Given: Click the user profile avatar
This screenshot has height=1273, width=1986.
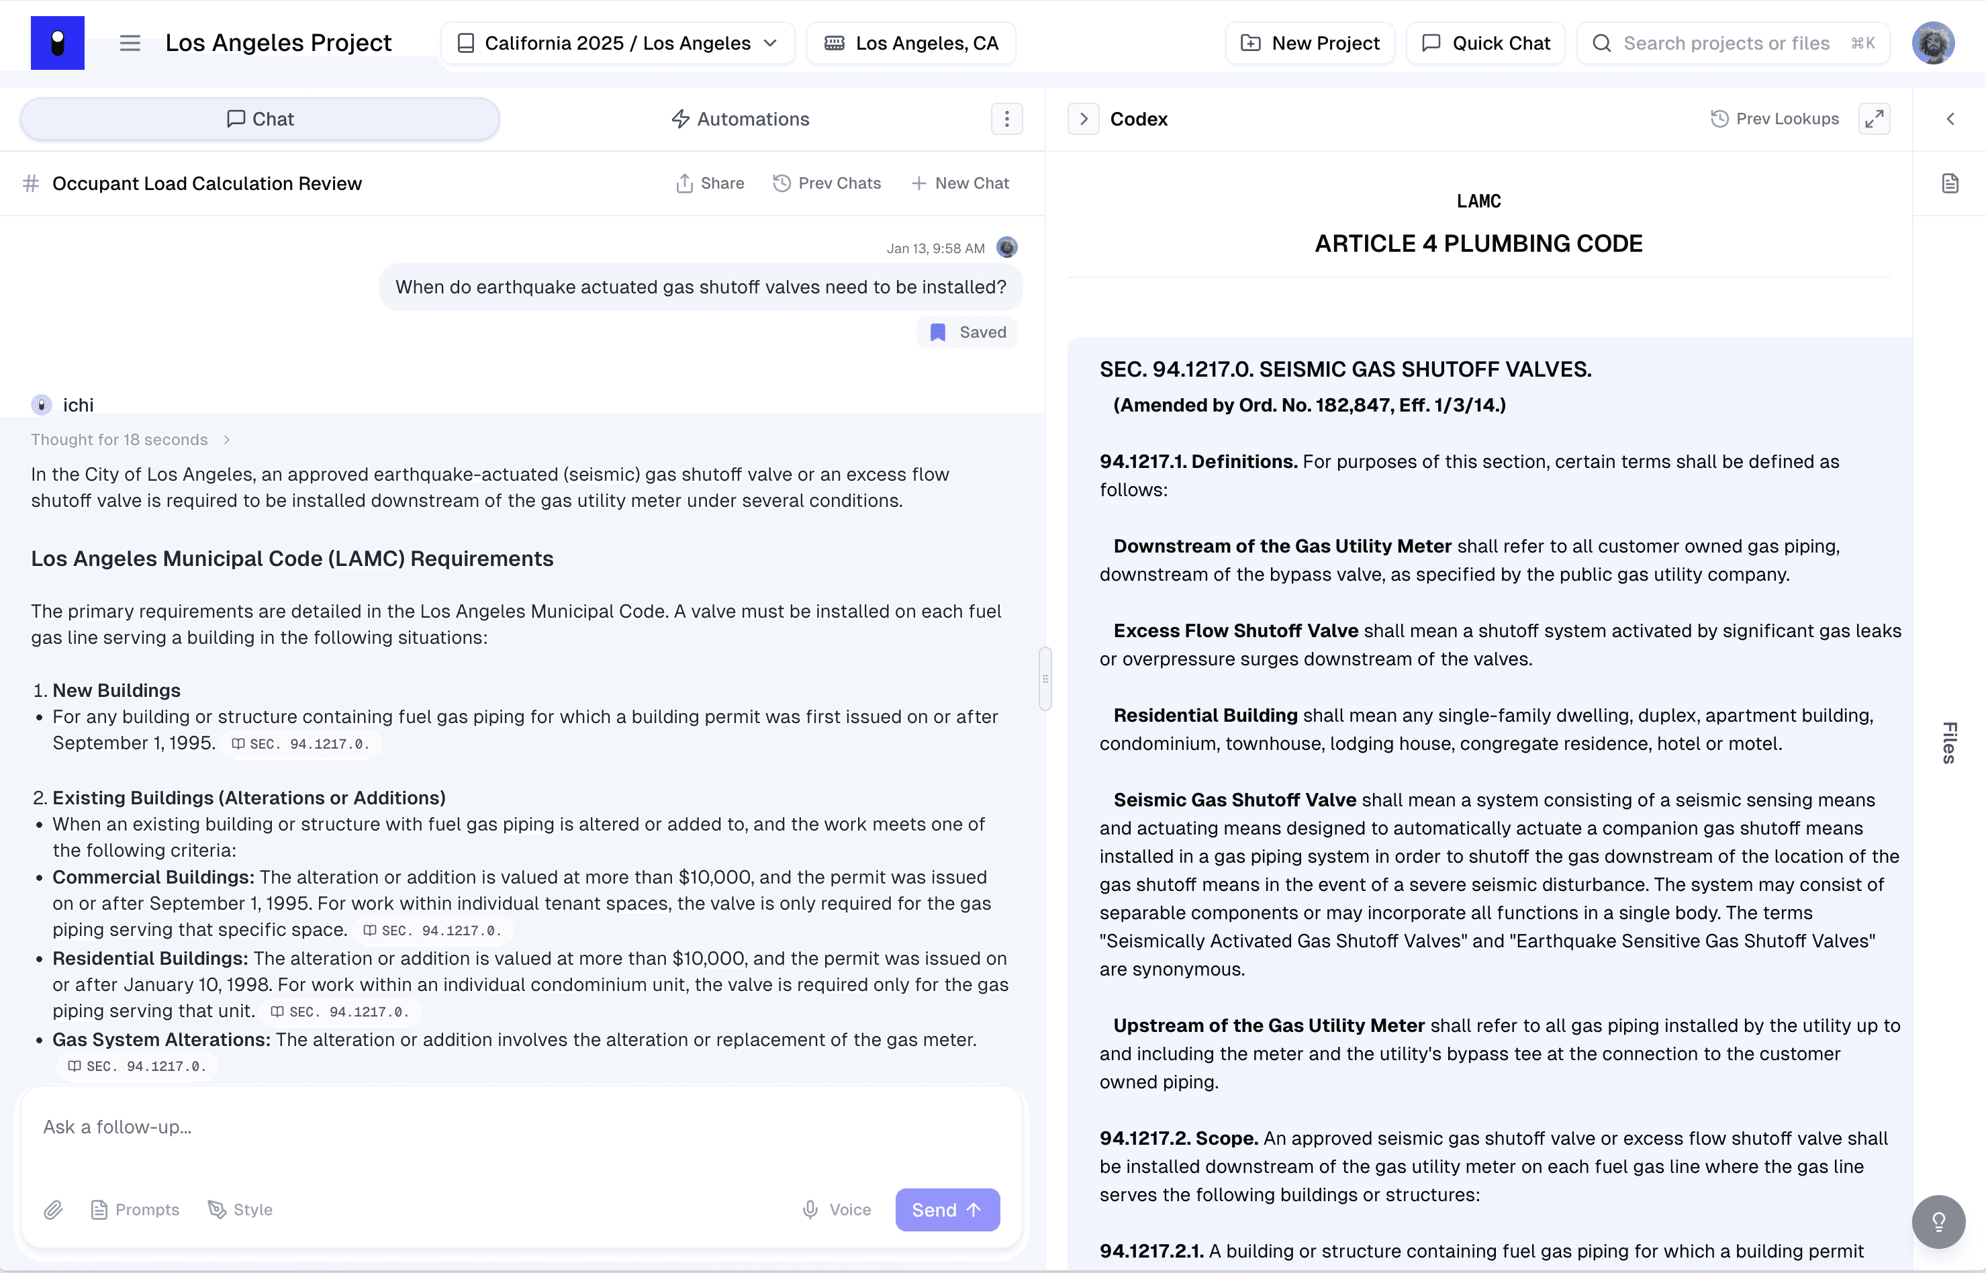Looking at the screenshot, I should pos(1932,43).
